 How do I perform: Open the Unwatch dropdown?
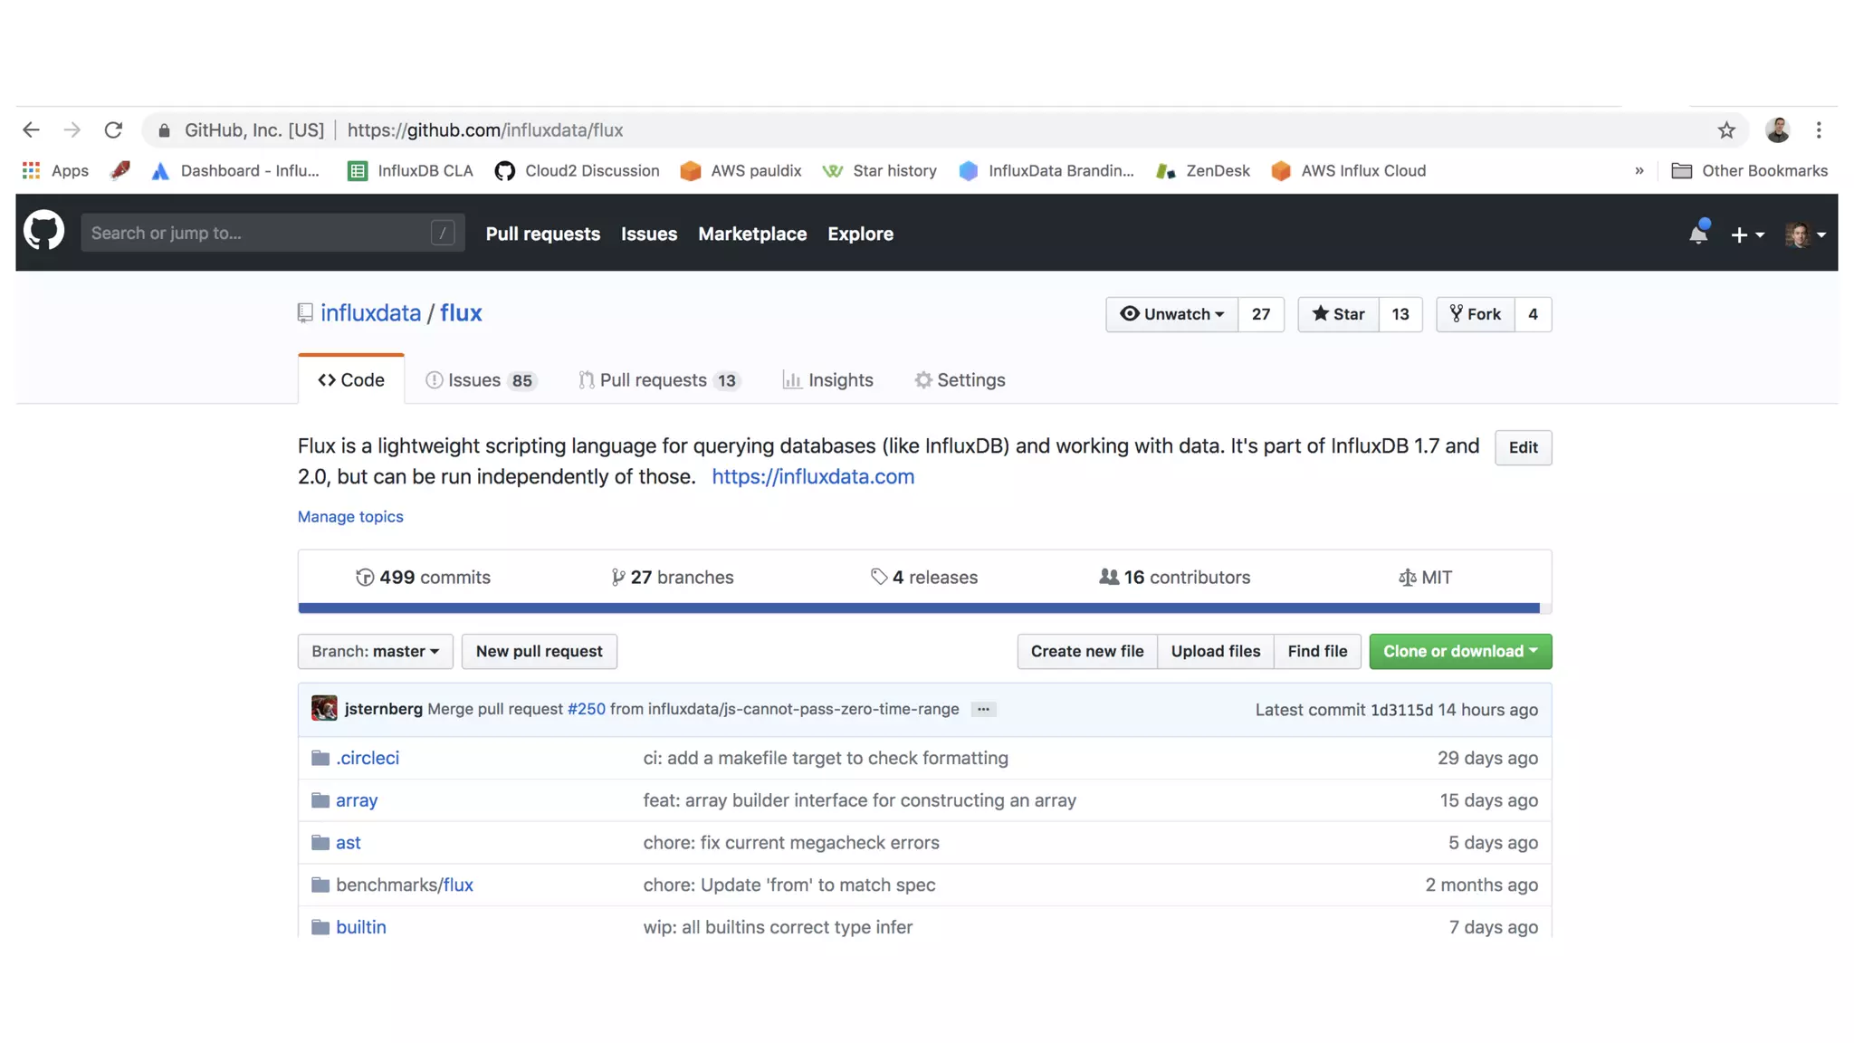pos(1171,314)
